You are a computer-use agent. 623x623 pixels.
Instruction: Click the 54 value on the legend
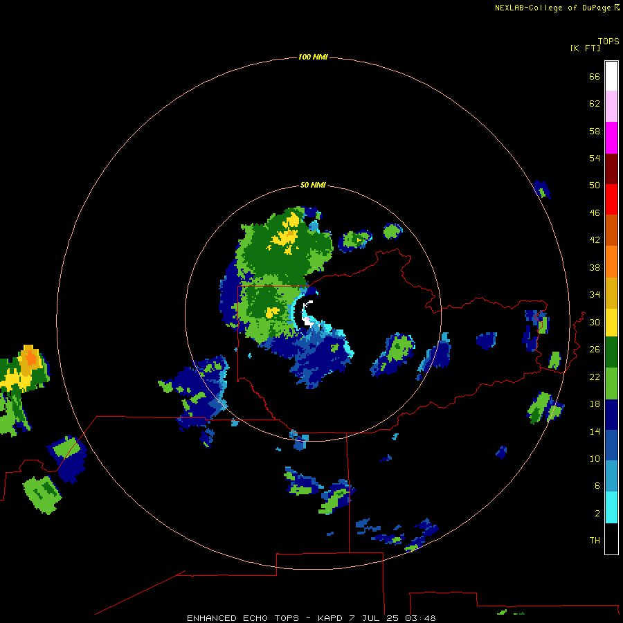(x=595, y=158)
